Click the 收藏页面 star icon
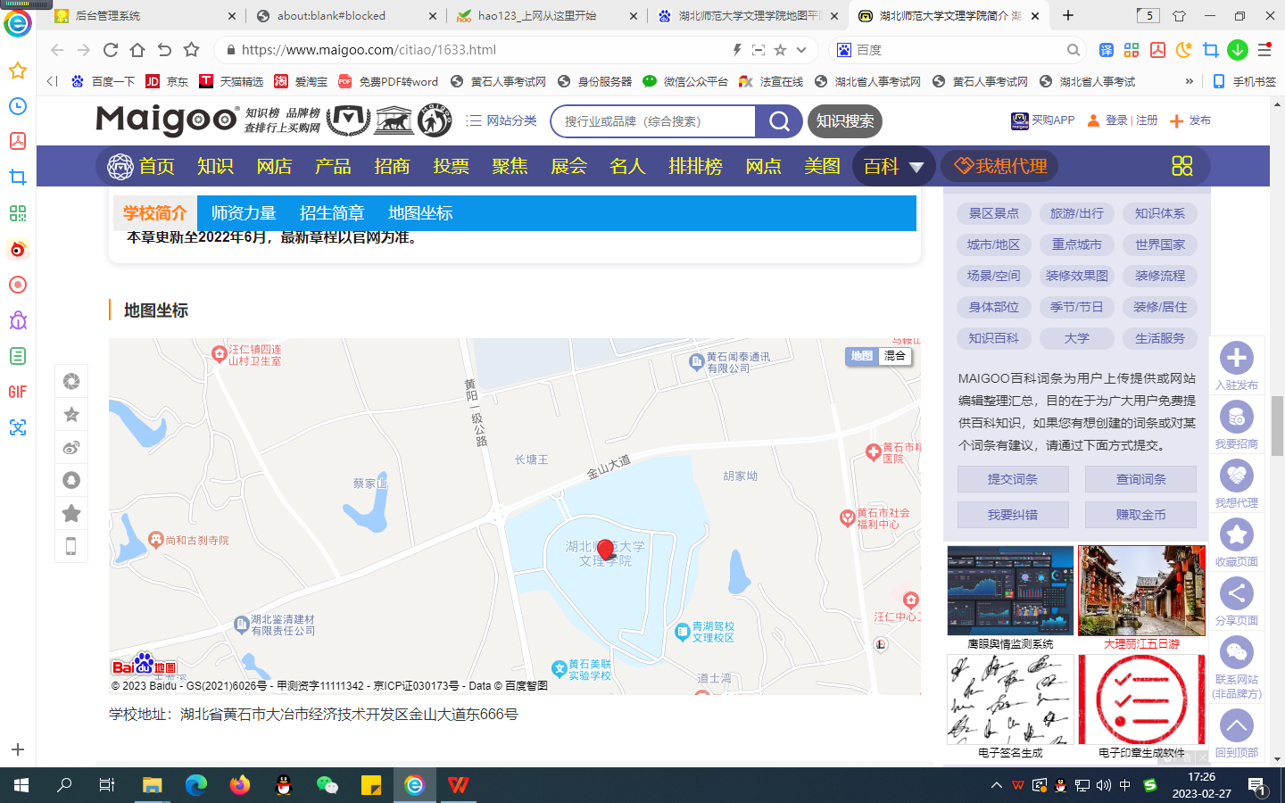 [1236, 535]
